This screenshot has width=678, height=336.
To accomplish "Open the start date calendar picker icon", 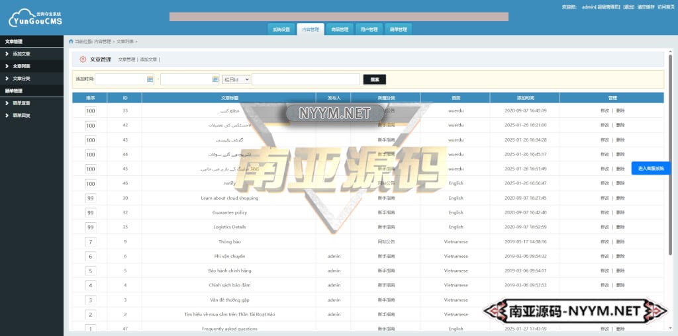I will pyautogui.click(x=150, y=79).
